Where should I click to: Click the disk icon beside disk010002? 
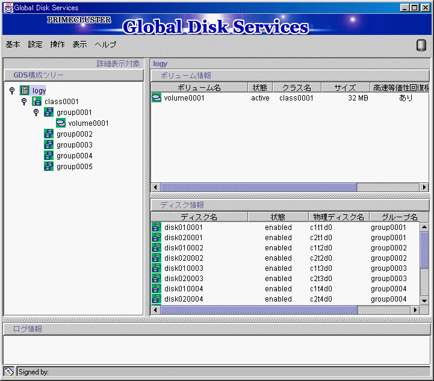point(157,247)
